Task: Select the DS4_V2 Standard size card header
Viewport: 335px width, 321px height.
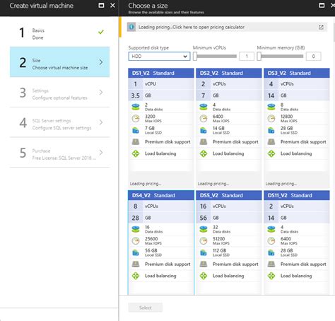Action: [161, 195]
